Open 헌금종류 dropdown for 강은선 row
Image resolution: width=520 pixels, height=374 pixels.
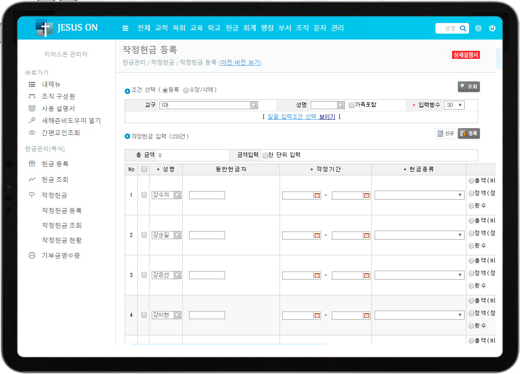pos(419,275)
